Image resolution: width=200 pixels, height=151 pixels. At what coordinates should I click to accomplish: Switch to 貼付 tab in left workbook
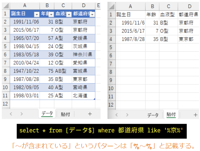coord(65,114)
